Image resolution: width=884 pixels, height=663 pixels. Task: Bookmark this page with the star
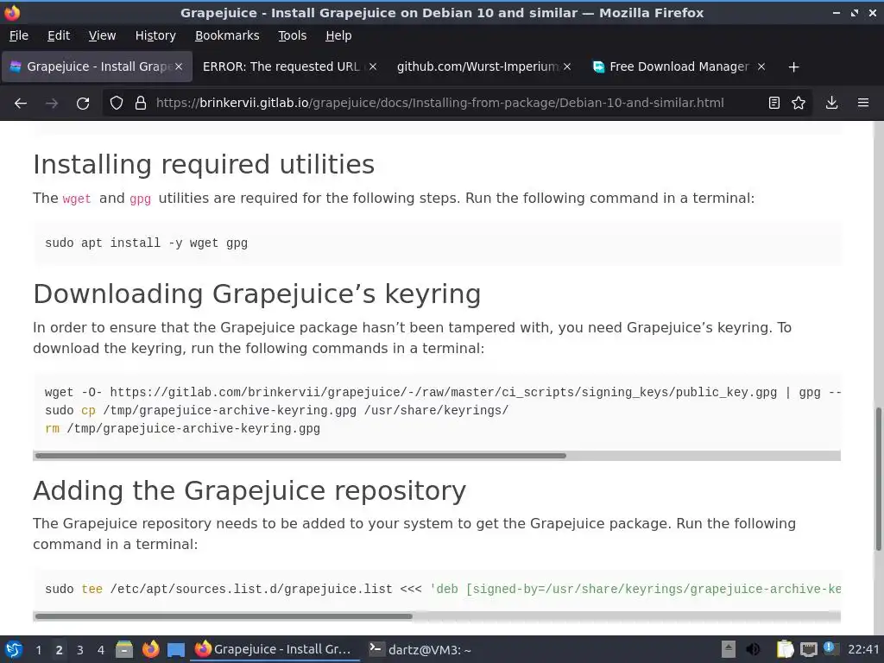click(799, 104)
